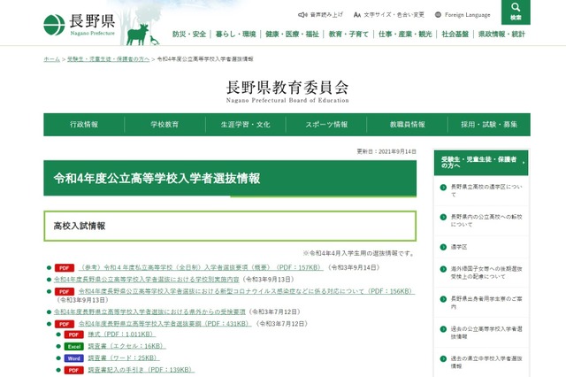
Task: Open 受験生・児童生徒・保護者の方へ breadcrumb
Action: (108, 59)
